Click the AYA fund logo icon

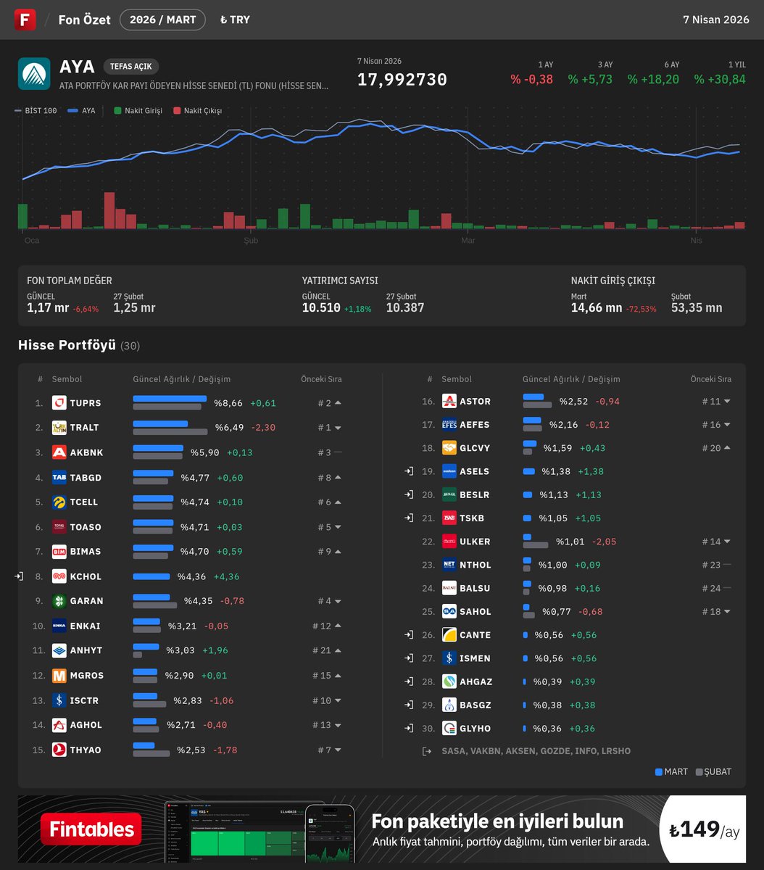coord(34,73)
